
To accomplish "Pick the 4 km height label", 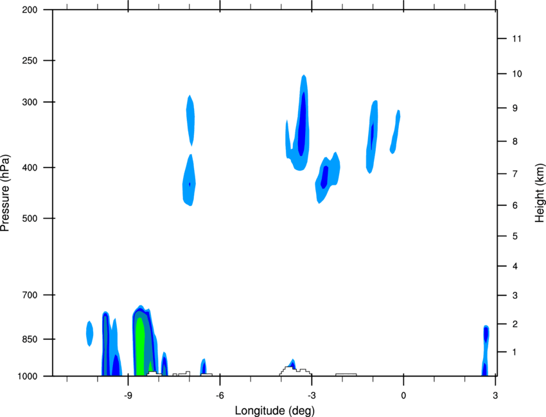I will point(515,266).
